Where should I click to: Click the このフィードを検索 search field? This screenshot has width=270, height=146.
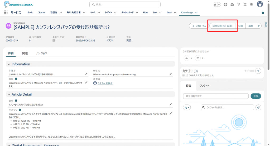pyautogui.click(x=227, y=107)
